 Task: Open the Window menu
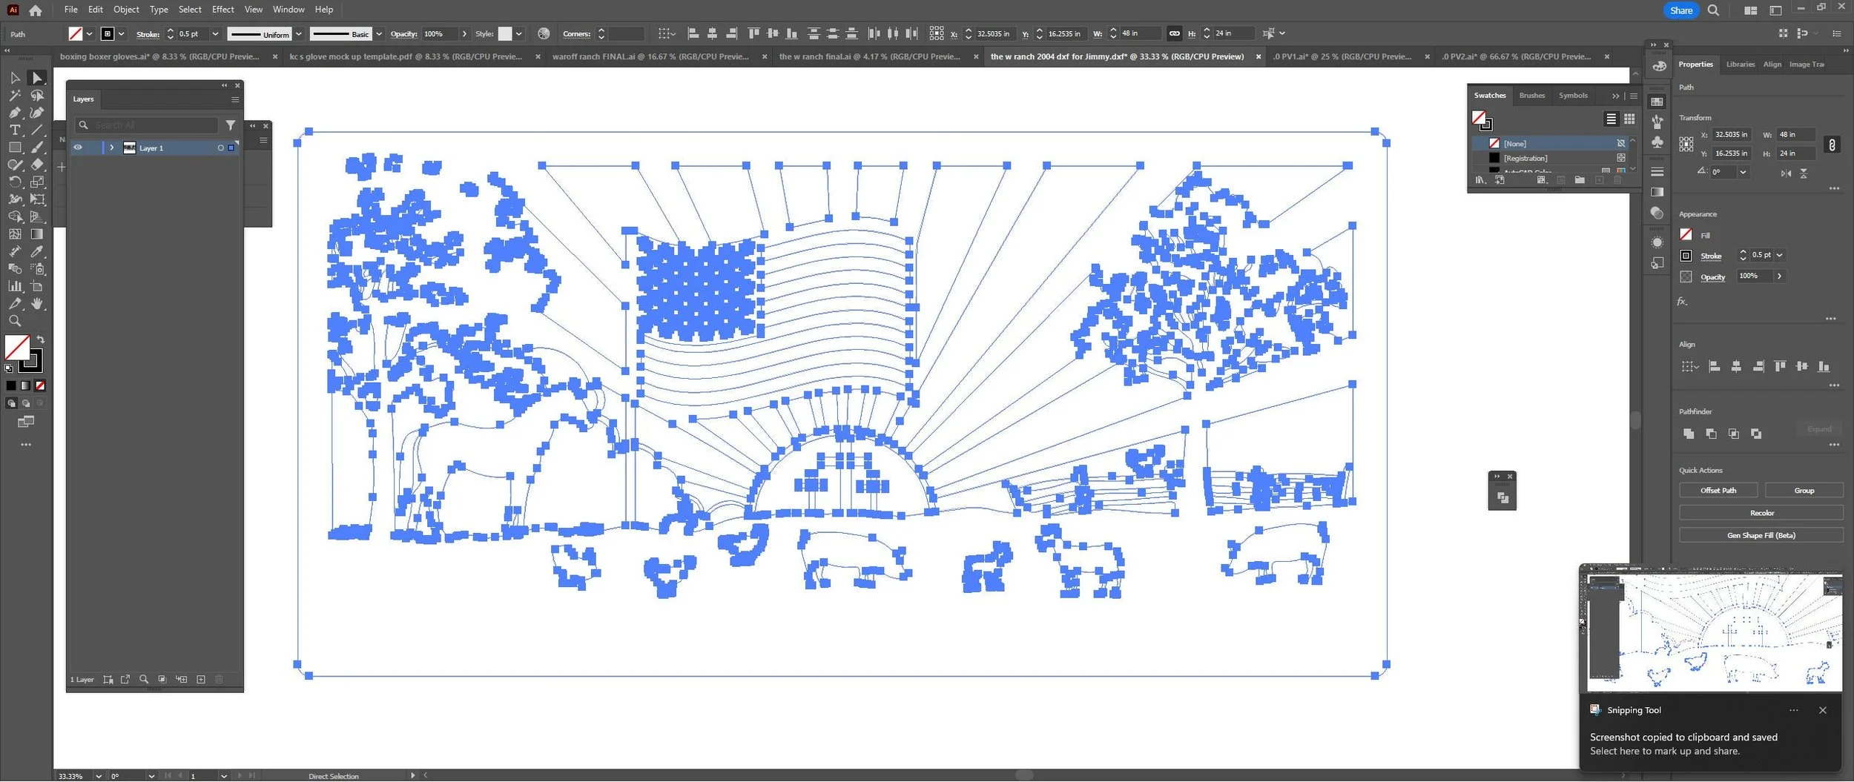pos(288,10)
